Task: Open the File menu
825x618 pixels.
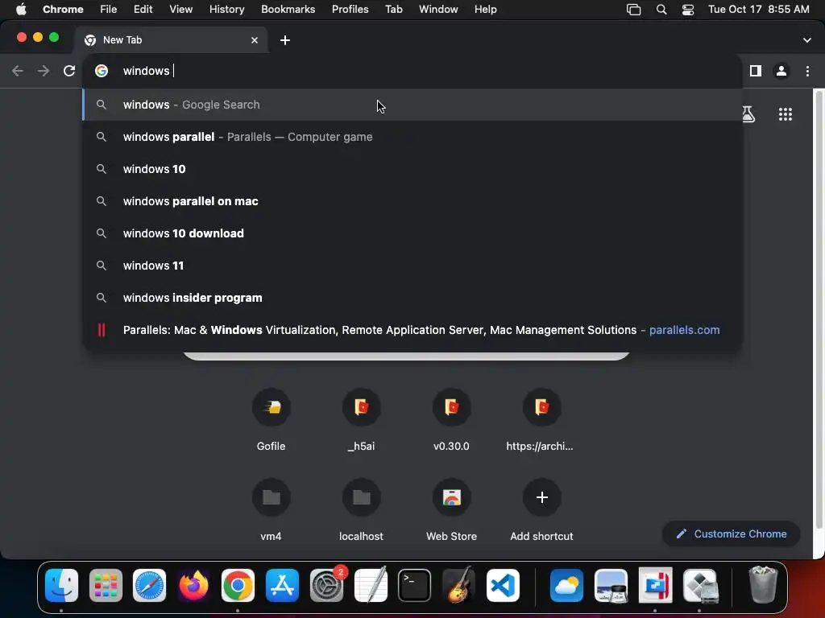Action: pyautogui.click(x=109, y=10)
